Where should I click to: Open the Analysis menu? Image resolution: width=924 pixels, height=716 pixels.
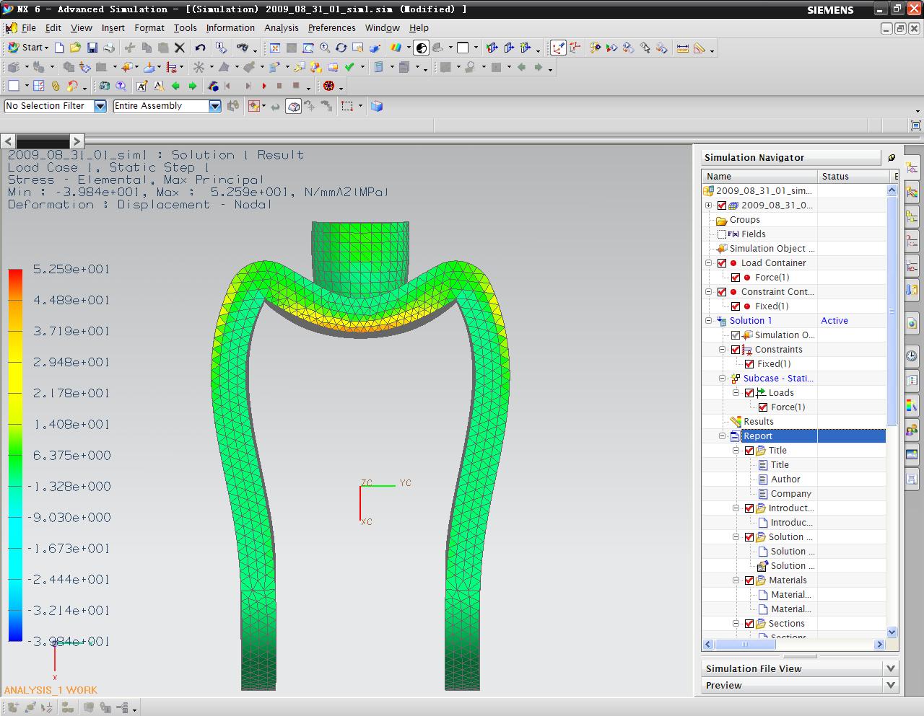281,27
